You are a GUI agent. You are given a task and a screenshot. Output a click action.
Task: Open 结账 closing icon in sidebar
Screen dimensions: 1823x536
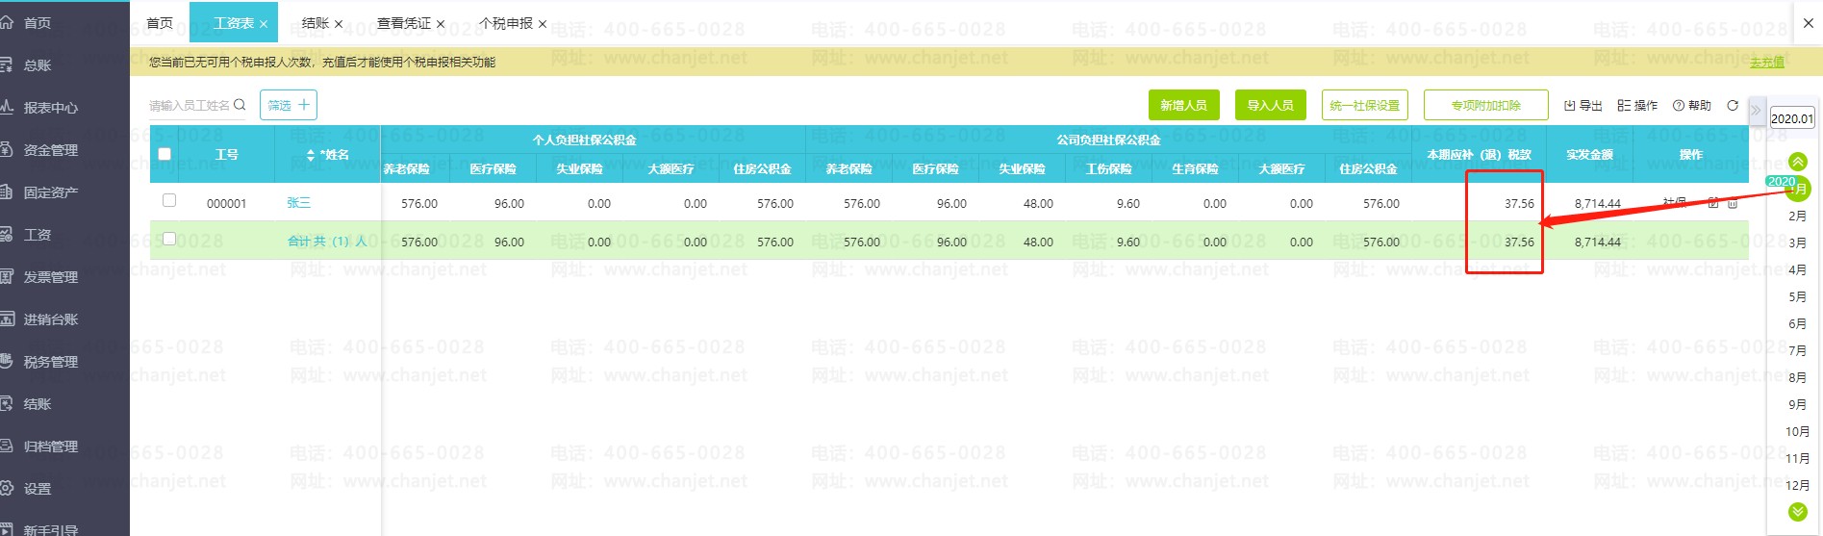pyautogui.click(x=7, y=403)
